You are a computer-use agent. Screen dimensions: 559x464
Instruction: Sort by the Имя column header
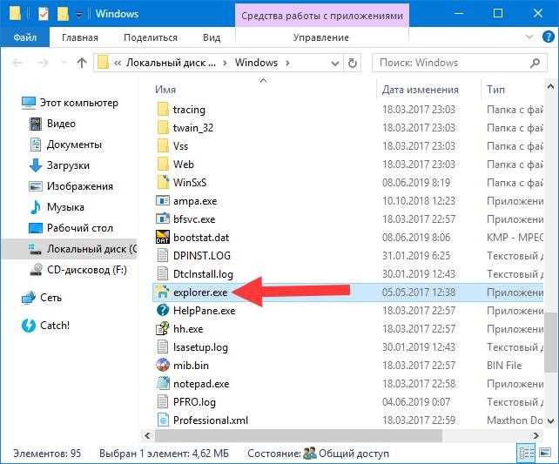click(165, 90)
